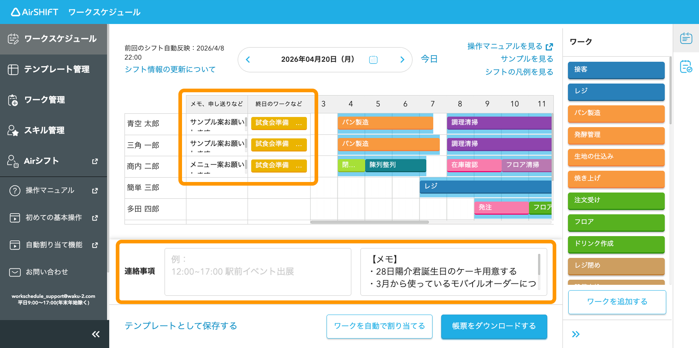Open the calendar date picker icon
This screenshot has width=699, height=348.
click(373, 60)
